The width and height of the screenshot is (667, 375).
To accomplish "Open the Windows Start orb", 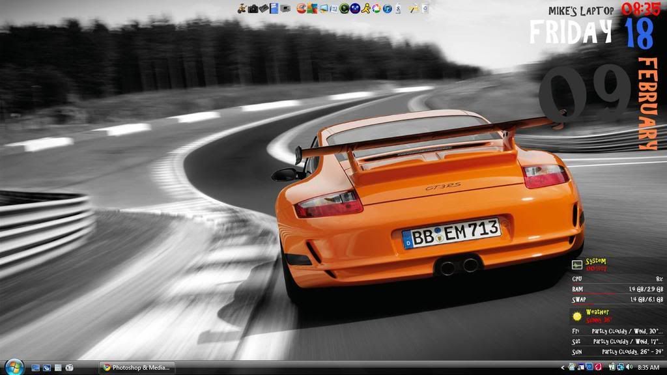I will [x=14, y=367].
